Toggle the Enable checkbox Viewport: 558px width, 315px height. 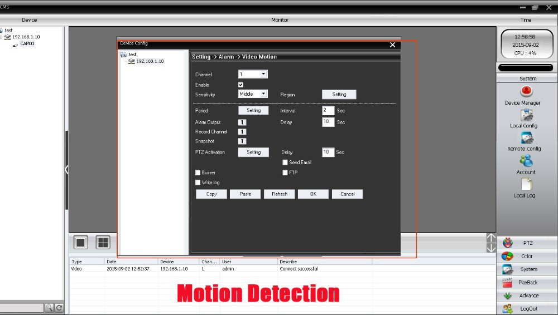point(241,85)
